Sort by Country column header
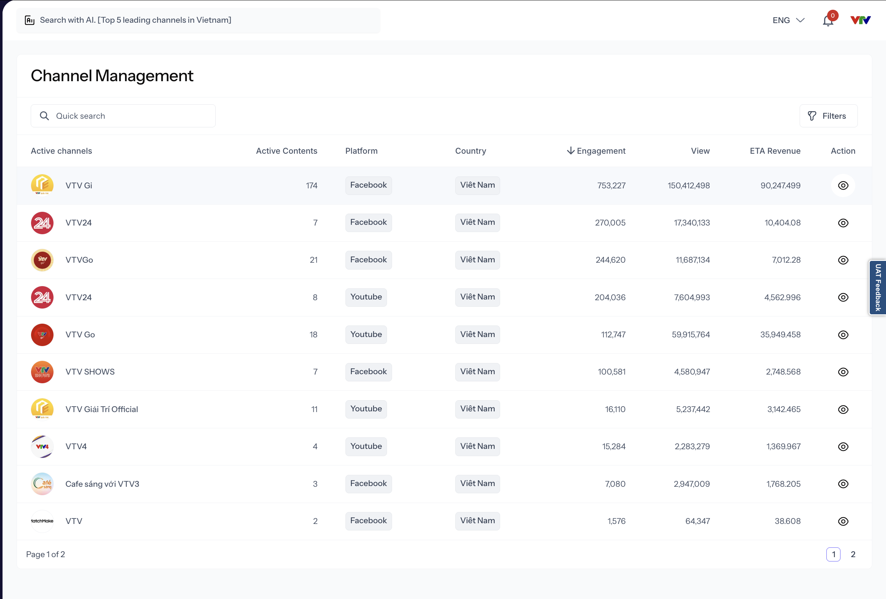This screenshot has height=599, width=886. [470, 151]
